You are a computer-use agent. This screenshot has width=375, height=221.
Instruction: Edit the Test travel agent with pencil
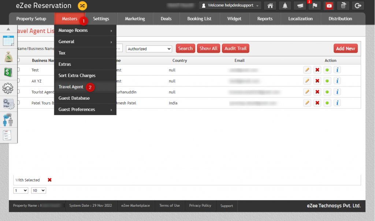[307, 70]
